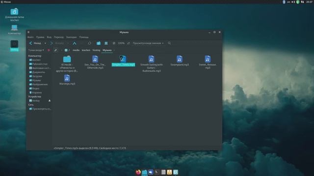Click the Компьютер desktop icon
Screen dimensions: 314x176
point(14,29)
